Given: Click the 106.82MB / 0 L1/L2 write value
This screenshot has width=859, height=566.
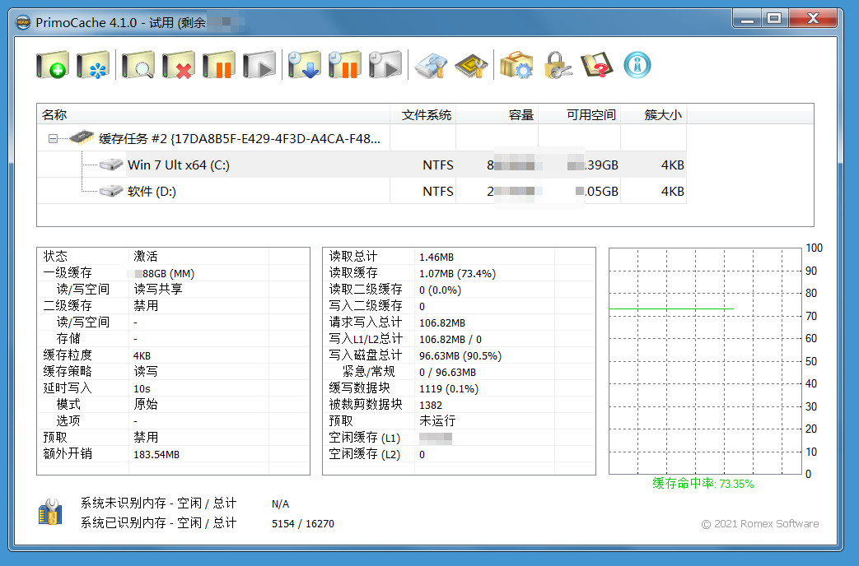Looking at the screenshot, I should [x=451, y=340].
